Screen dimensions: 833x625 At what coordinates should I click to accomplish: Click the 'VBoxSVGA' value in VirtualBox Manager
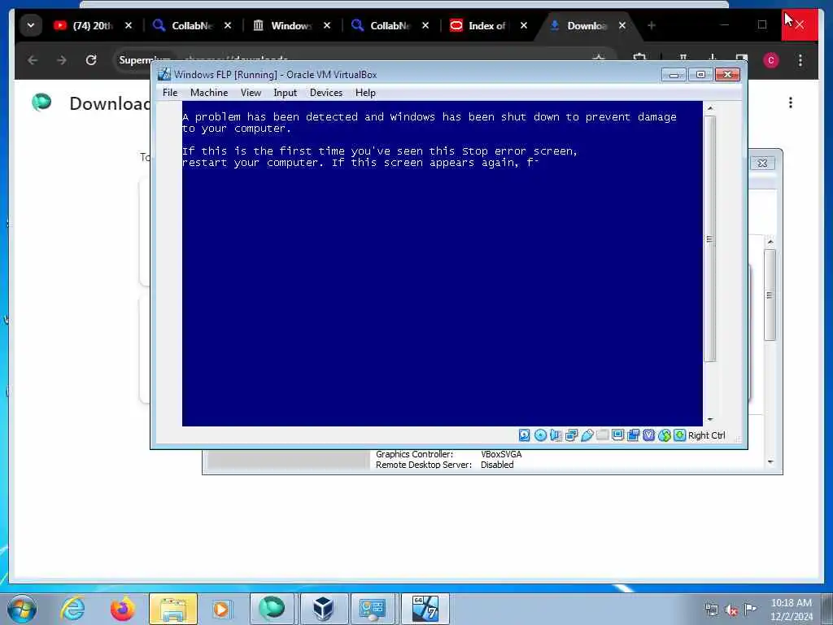501,454
